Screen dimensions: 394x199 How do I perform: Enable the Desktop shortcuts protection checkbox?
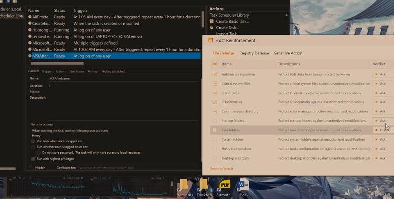point(214,158)
